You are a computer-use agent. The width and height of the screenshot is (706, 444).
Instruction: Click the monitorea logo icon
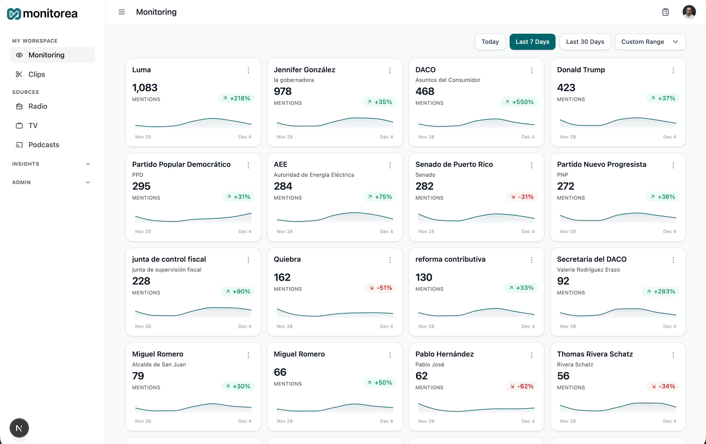[x=12, y=13]
